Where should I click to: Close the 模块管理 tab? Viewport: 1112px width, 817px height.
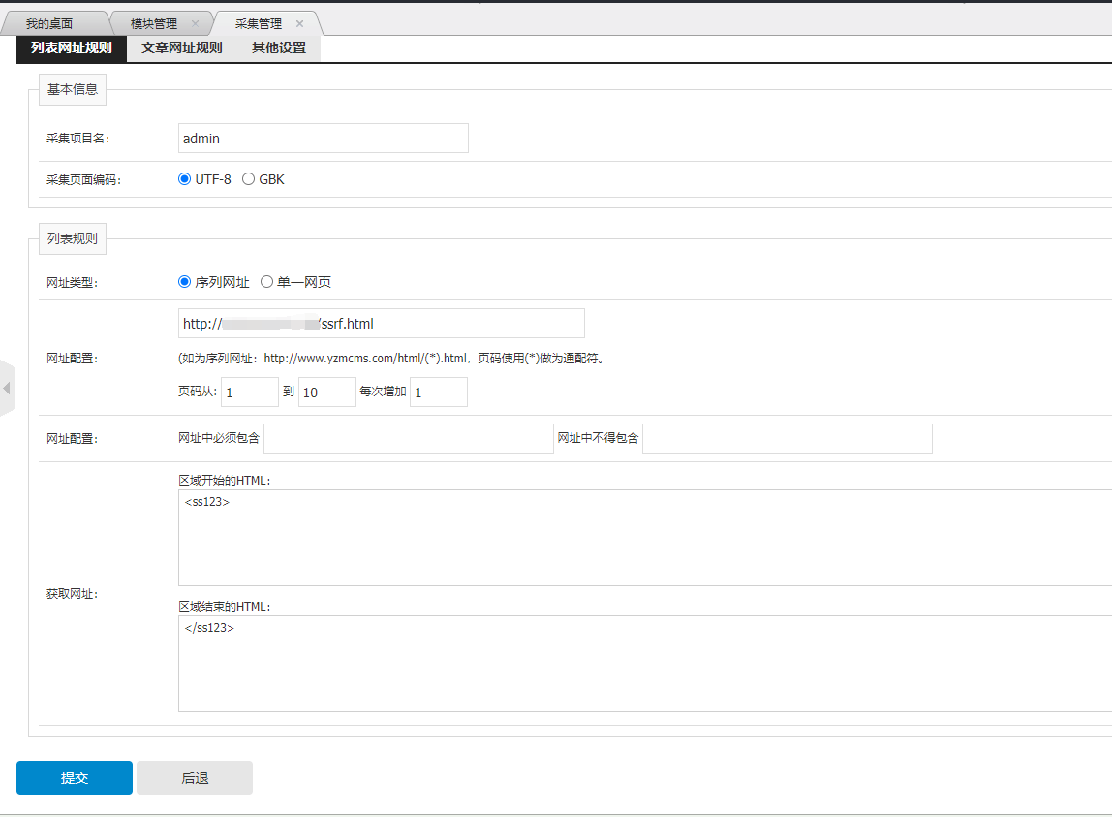[195, 23]
